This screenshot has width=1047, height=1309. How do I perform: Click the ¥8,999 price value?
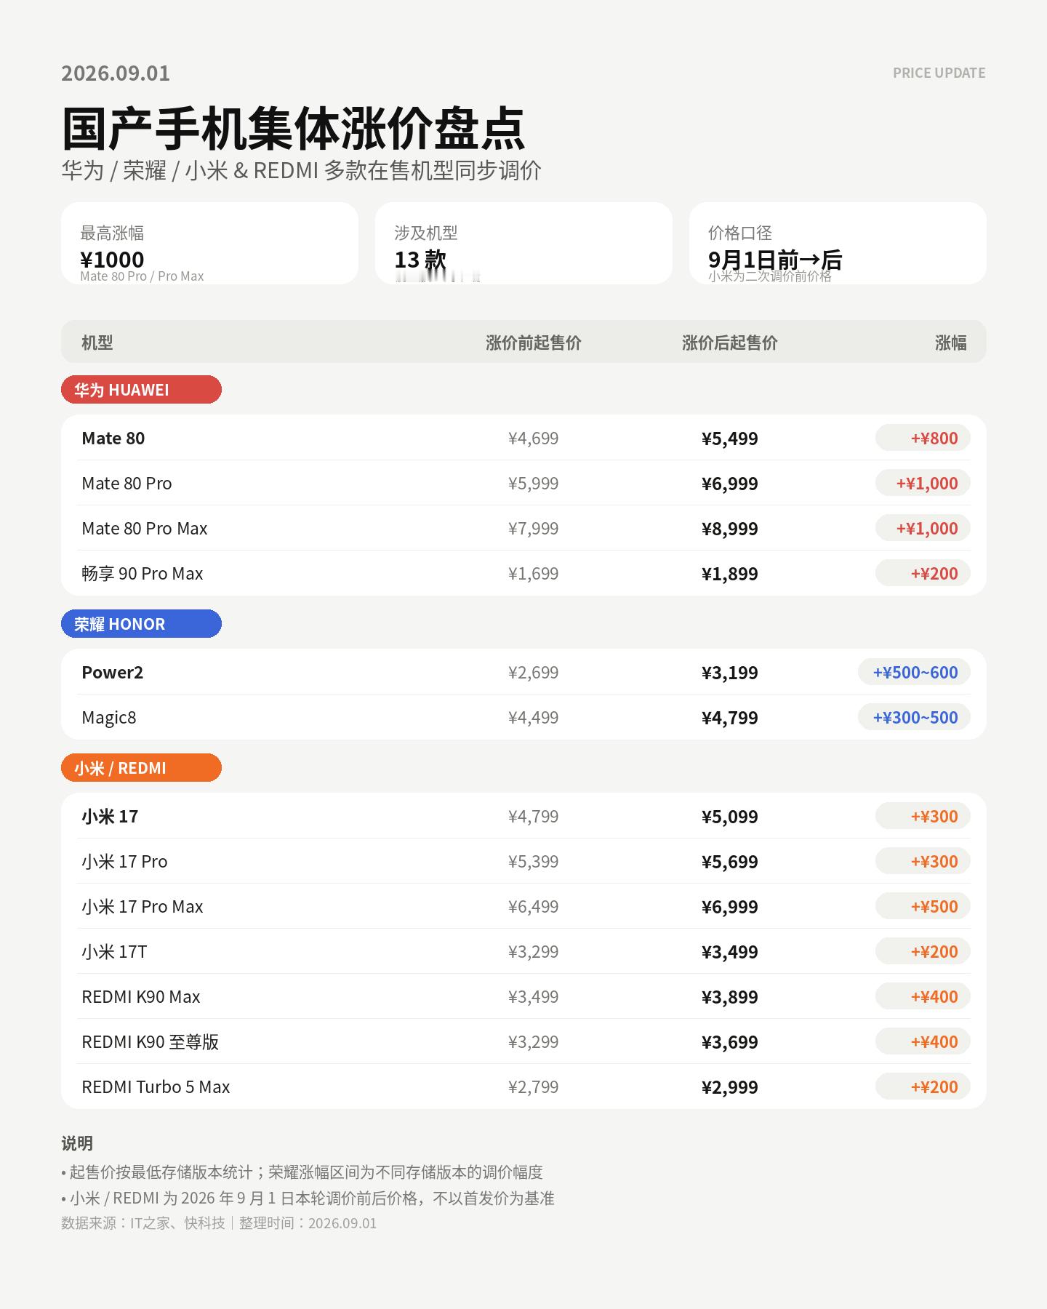coord(730,529)
